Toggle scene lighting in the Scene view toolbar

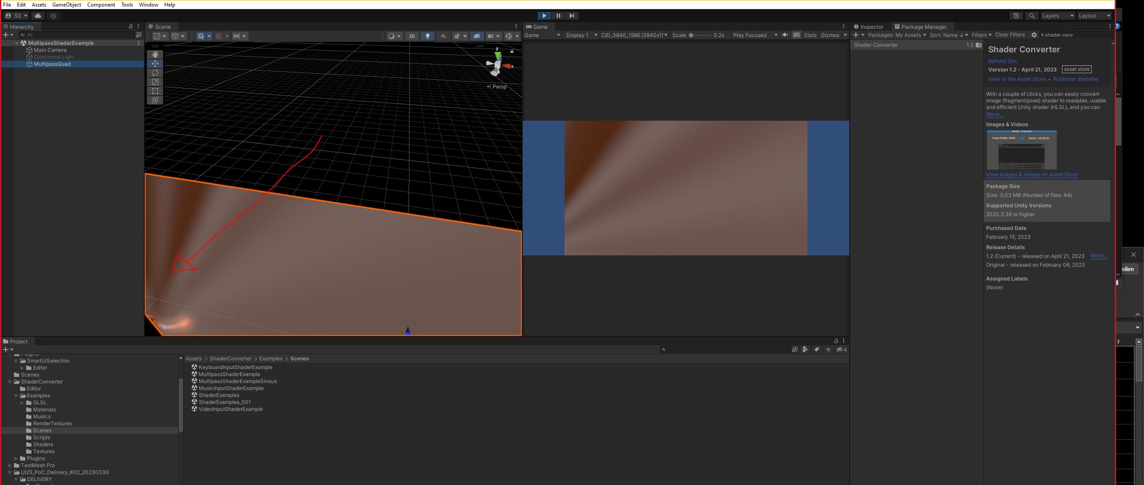click(427, 36)
